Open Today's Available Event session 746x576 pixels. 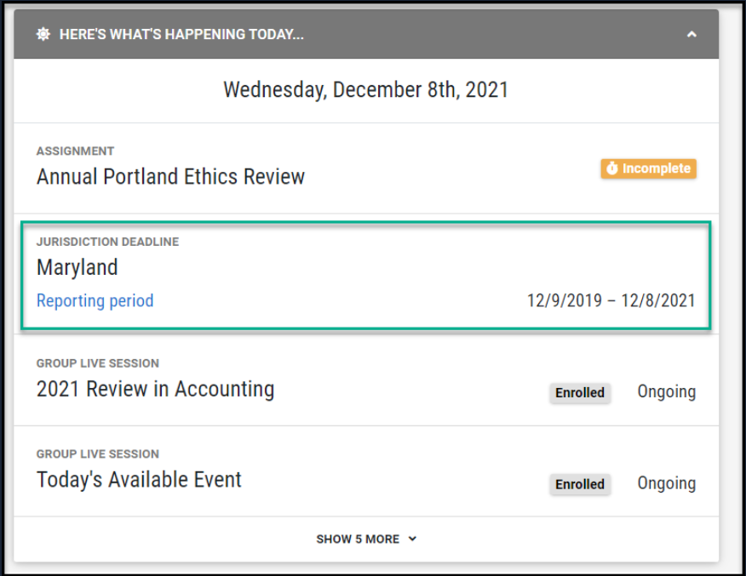(x=139, y=480)
